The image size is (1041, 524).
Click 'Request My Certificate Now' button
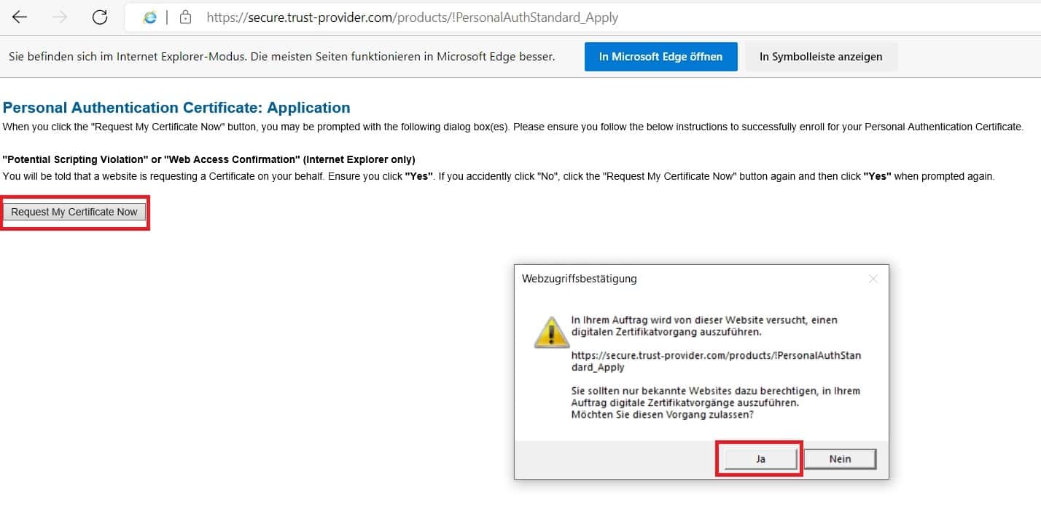point(74,212)
